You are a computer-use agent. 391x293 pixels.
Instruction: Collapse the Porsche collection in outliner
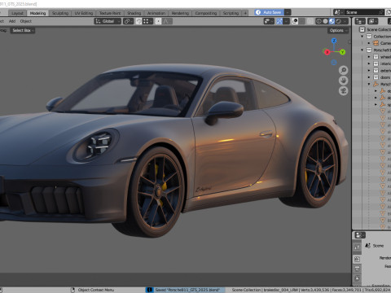362,50
